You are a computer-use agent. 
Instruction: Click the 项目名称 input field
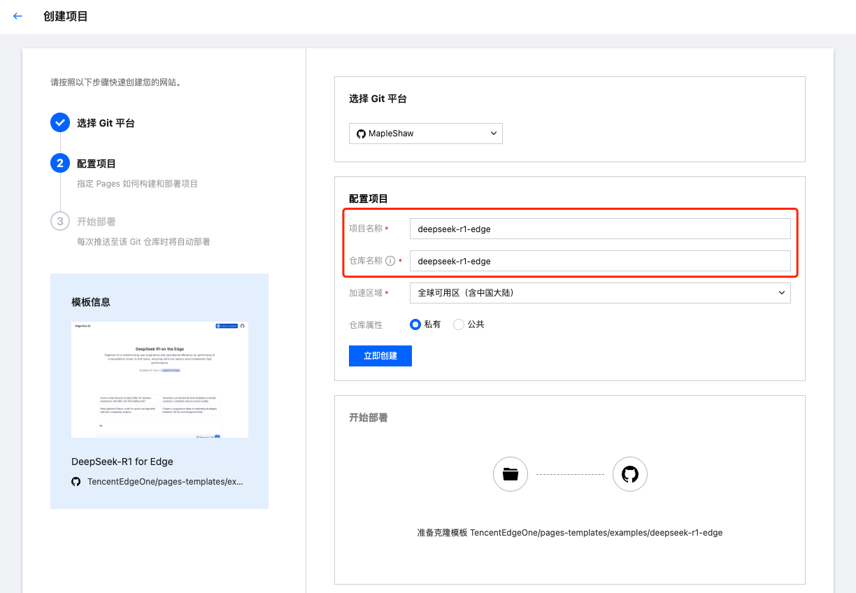pyautogui.click(x=600, y=229)
